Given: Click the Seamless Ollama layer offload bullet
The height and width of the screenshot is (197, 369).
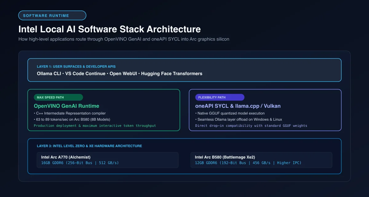Looking at the screenshot, I should pos(239,119).
